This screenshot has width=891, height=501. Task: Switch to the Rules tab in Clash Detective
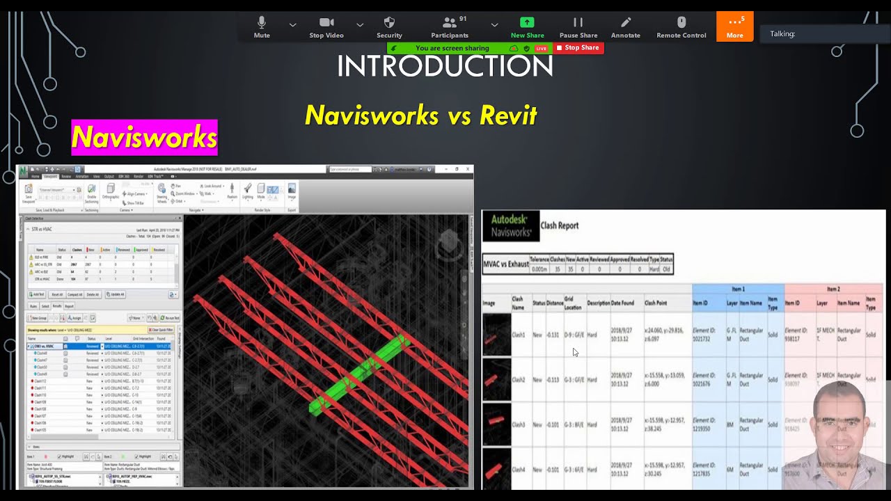[x=33, y=306]
